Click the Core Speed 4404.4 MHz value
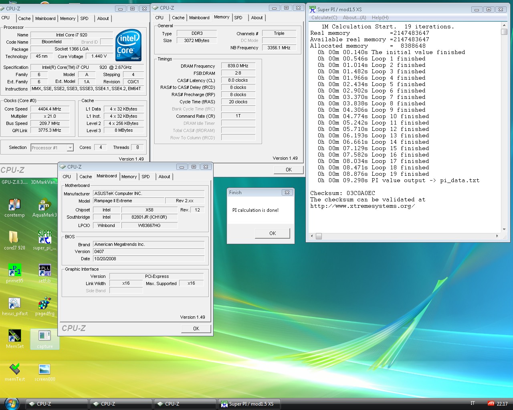 click(x=50, y=109)
